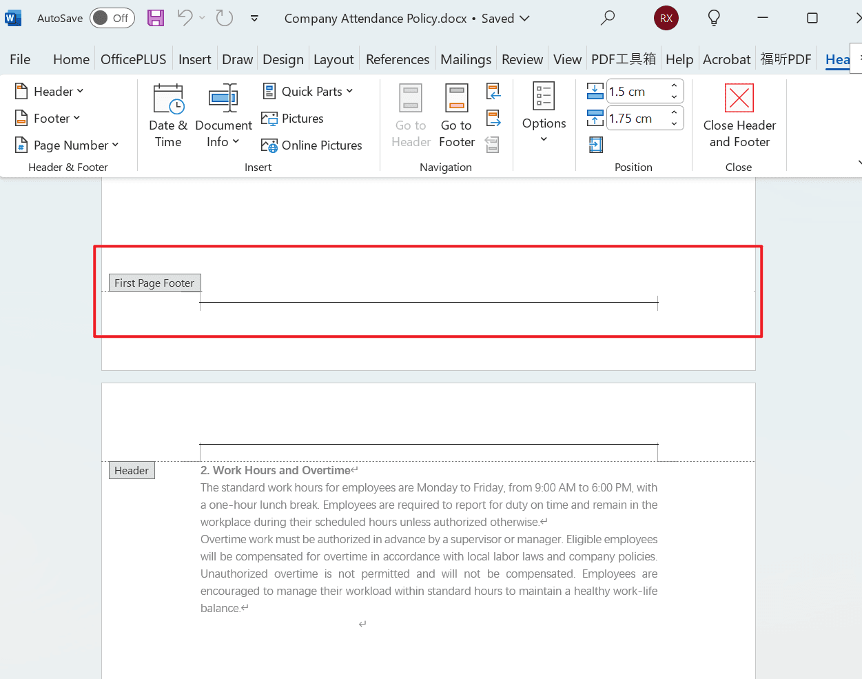
Task: Increase the footer from bottom value
Action: [x=674, y=112]
